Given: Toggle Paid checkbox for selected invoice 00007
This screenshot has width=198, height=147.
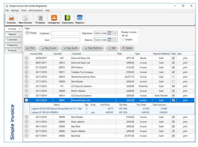Looking at the screenshot, I should [173, 100].
